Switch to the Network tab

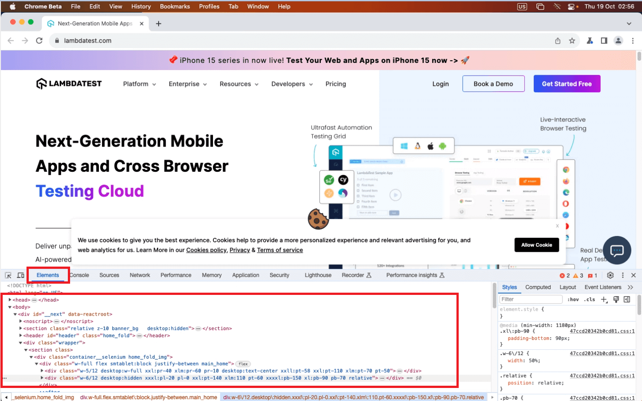[x=140, y=275]
